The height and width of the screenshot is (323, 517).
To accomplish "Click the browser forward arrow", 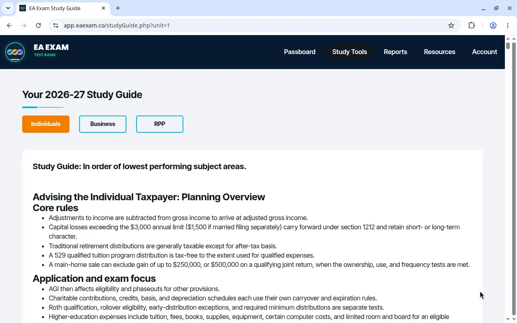I will click(x=24, y=25).
